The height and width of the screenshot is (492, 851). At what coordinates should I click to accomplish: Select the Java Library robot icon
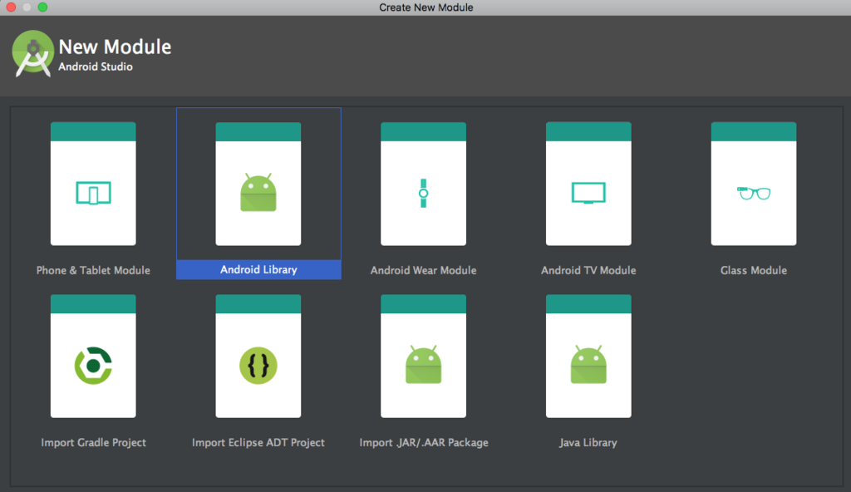pyautogui.click(x=588, y=365)
